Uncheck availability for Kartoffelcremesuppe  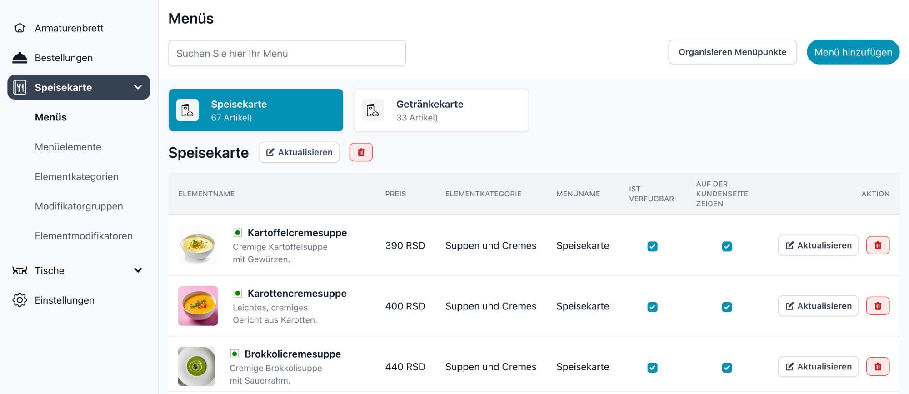pos(652,246)
